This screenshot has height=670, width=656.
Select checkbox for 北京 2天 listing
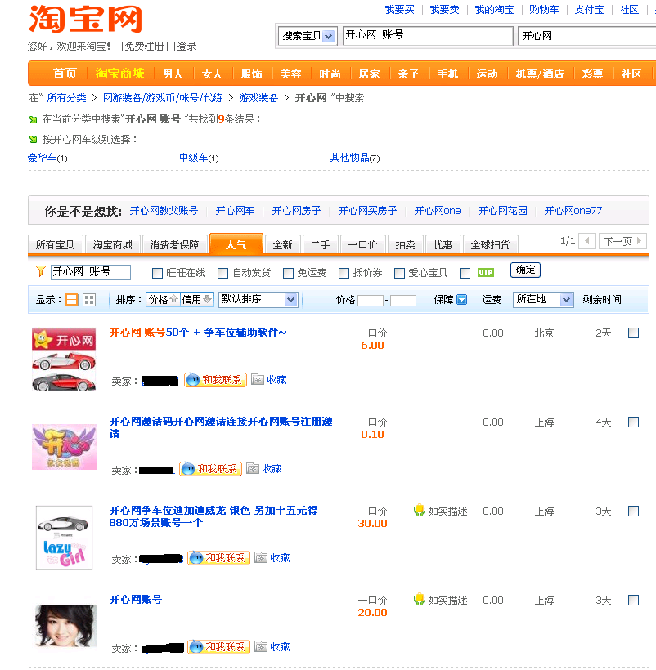(633, 333)
